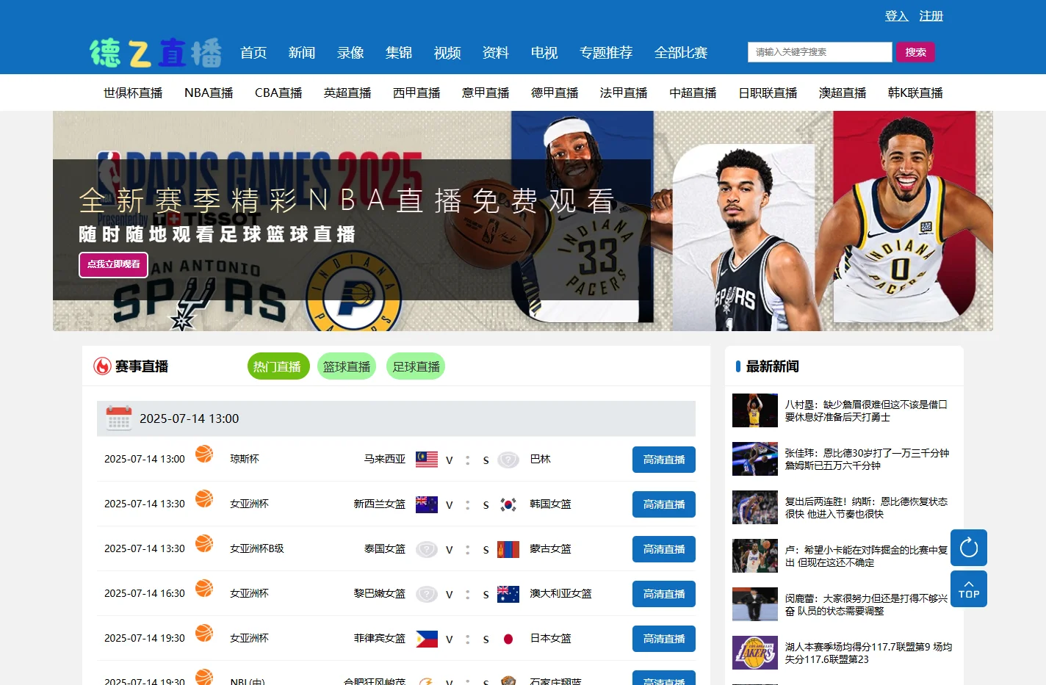
Task: Click the Australia flag icon for 澳大利亚女篮
Action: tap(508, 594)
